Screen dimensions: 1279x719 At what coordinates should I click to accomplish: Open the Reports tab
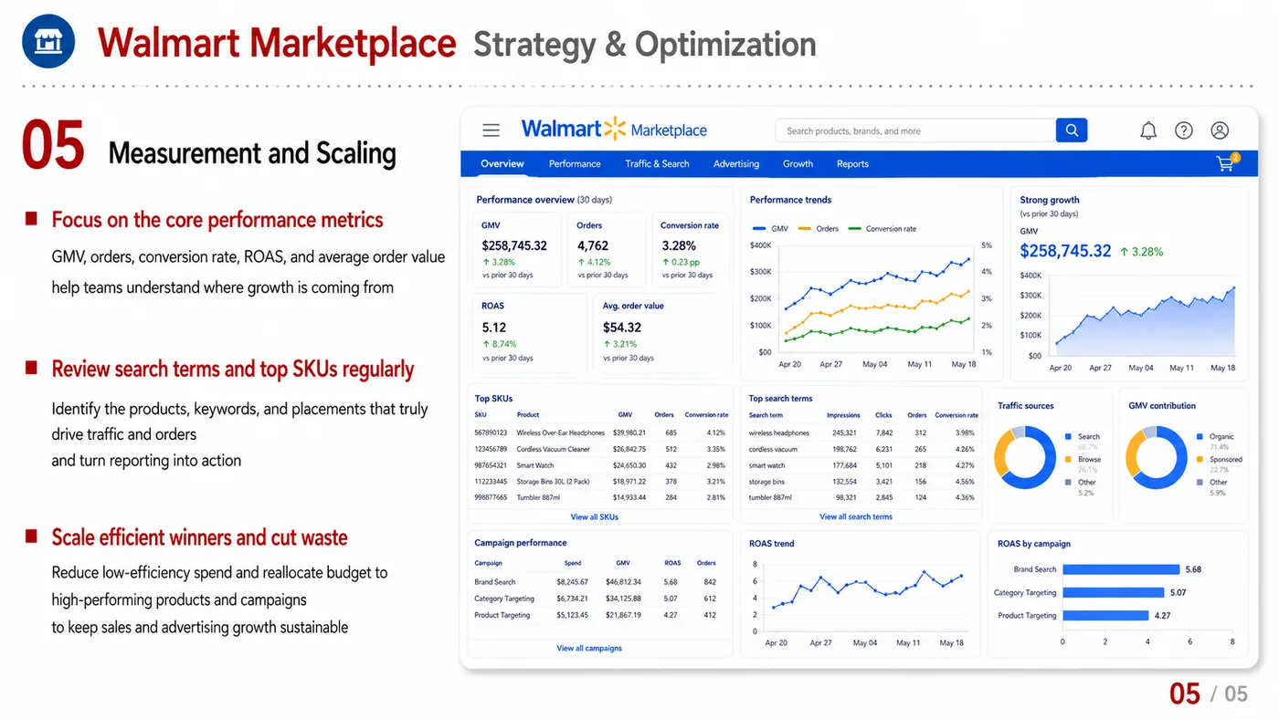pos(852,164)
